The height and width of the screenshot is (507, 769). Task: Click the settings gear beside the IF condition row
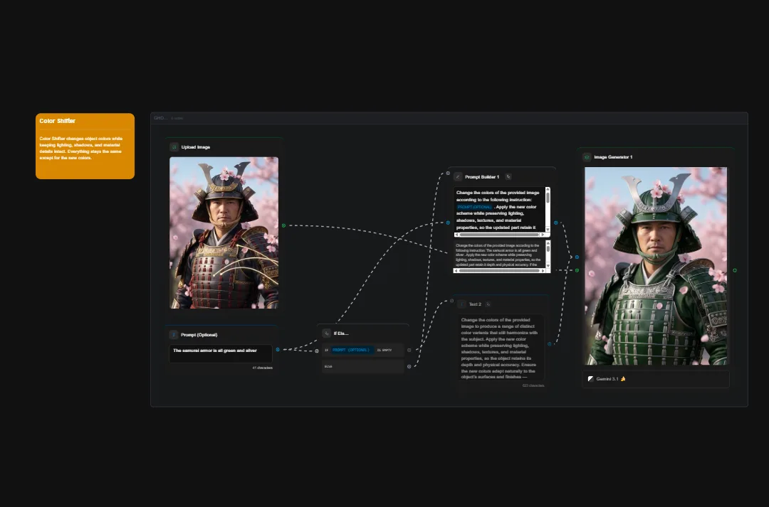click(x=409, y=350)
